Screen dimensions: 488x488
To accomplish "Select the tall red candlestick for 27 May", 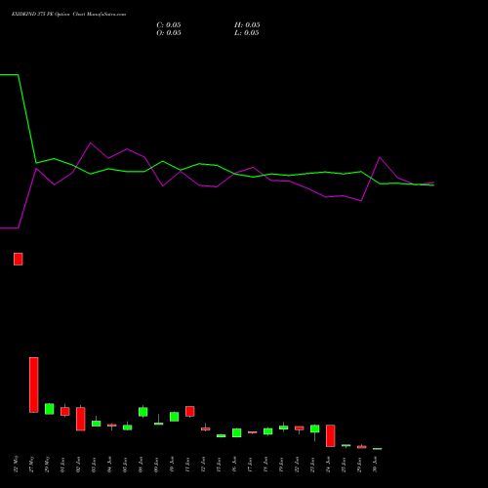I will pyautogui.click(x=34, y=385).
